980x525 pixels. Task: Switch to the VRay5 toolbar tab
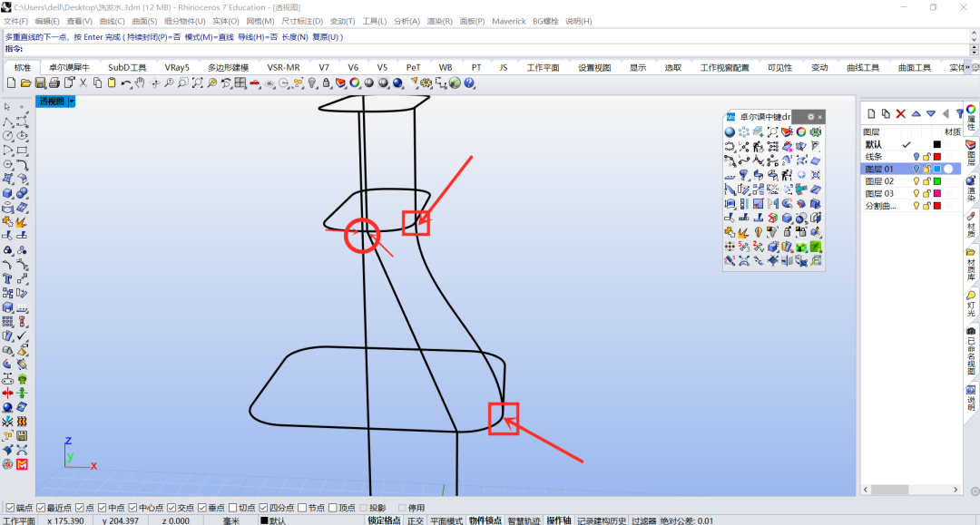(177, 67)
